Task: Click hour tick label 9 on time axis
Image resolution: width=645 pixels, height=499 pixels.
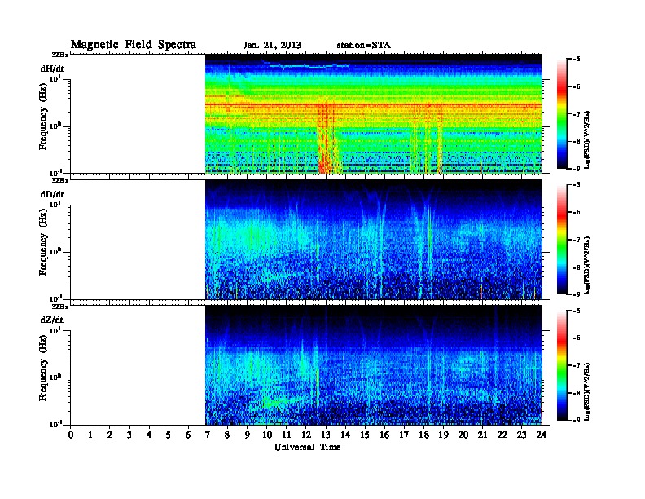Action: 248,435
